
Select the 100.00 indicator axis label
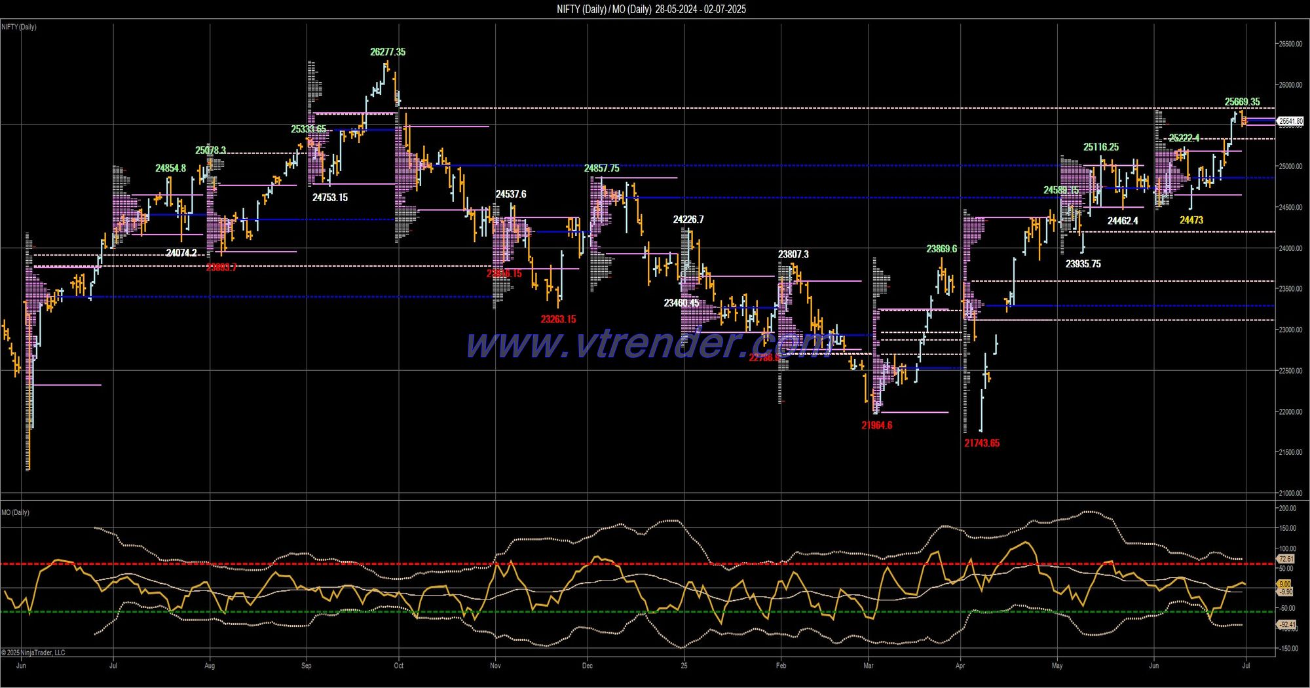(1288, 549)
